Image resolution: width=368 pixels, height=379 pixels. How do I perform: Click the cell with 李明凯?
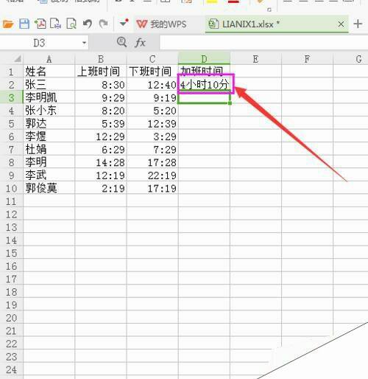pos(49,97)
